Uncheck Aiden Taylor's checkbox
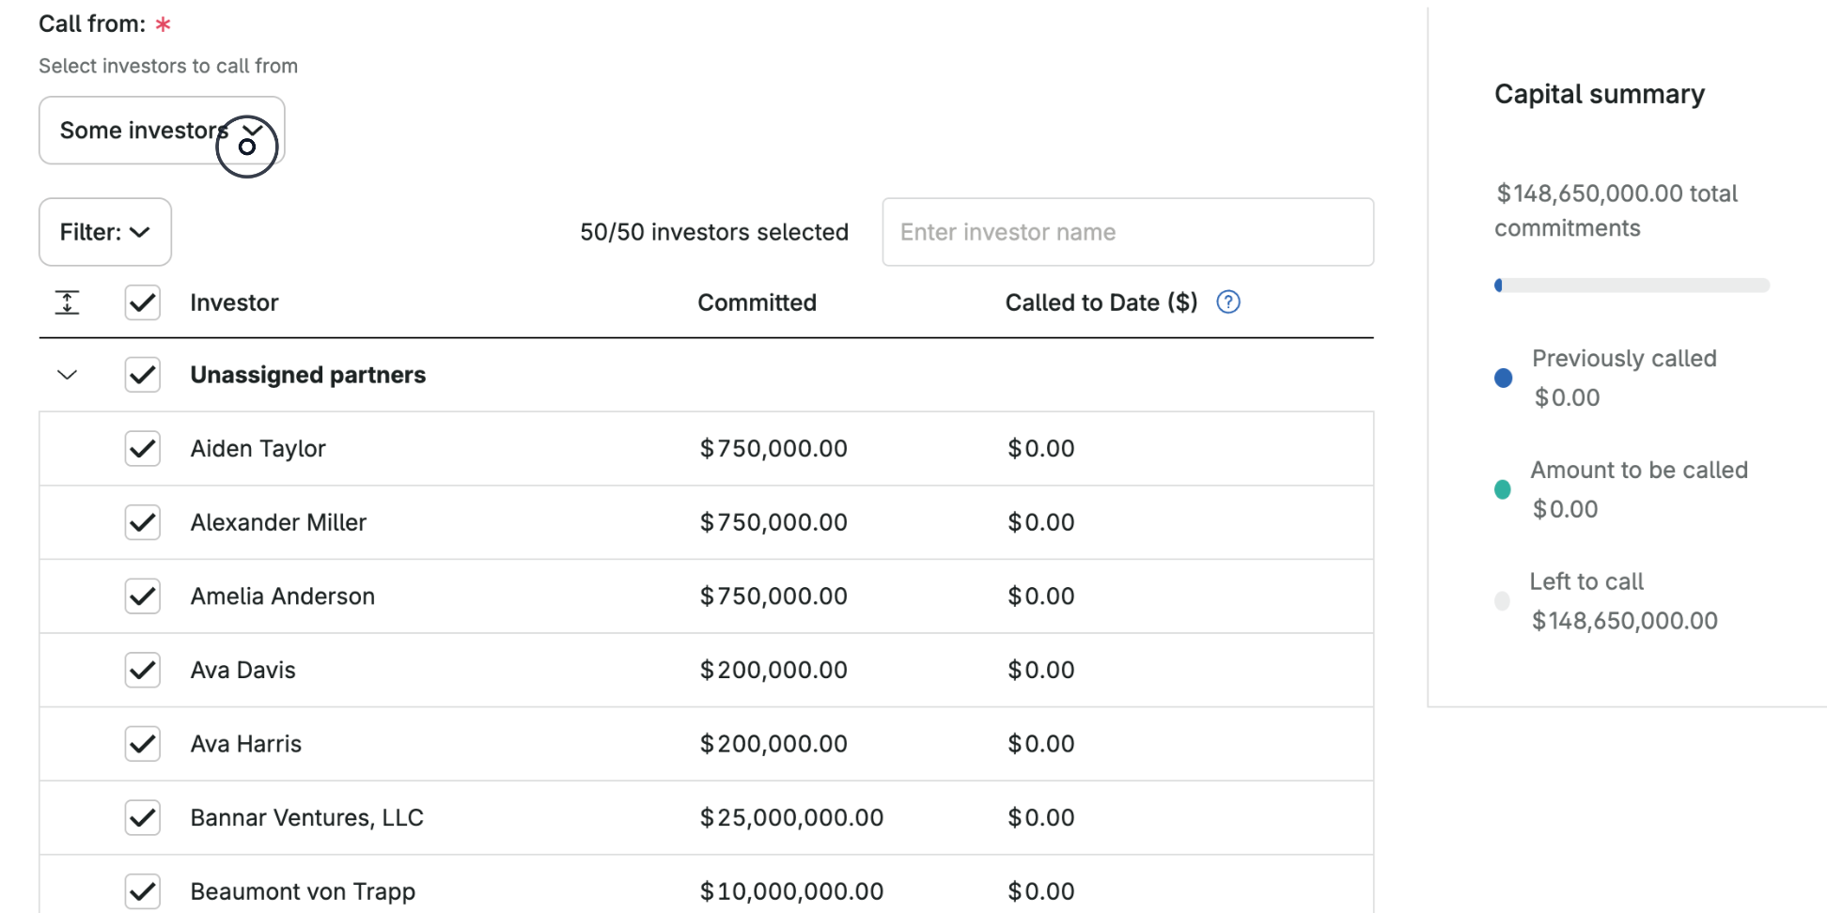The image size is (1827, 913). 142,448
